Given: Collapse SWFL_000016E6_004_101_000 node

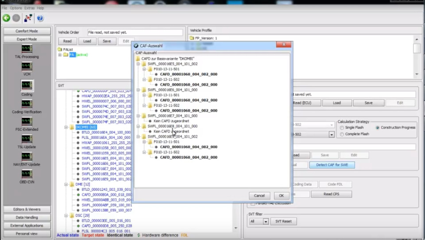Looking at the screenshot, I should (x=138, y=90).
